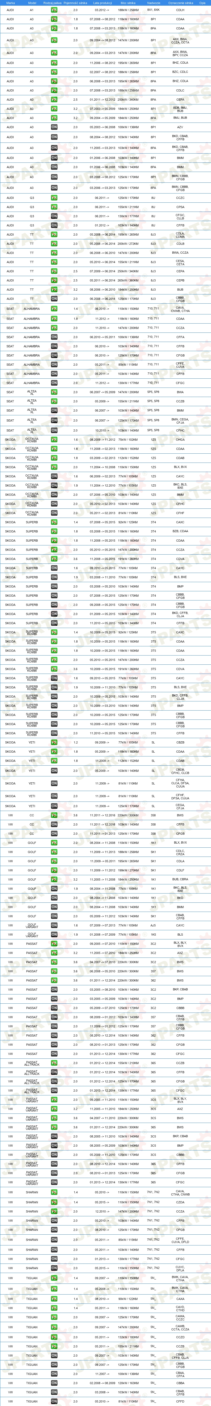Screen dimensions: 211x1406
Task: Click the PB icon in the Skoda Yeti CBZB row
Action: 54,742
